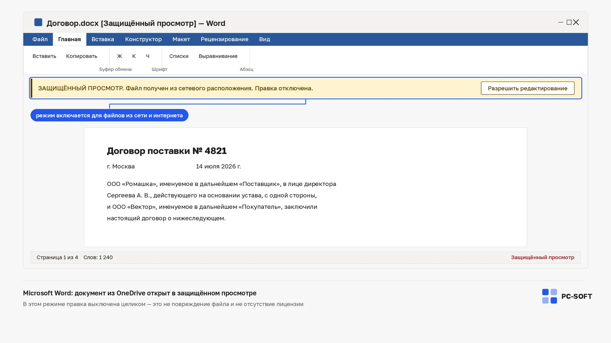Screen dimensions: 611x343
Task: Switch to the Вид tab
Action: pyautogui.click(x=265, y=39)
